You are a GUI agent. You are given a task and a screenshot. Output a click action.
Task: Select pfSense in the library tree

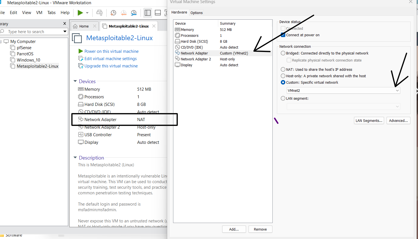24,47
